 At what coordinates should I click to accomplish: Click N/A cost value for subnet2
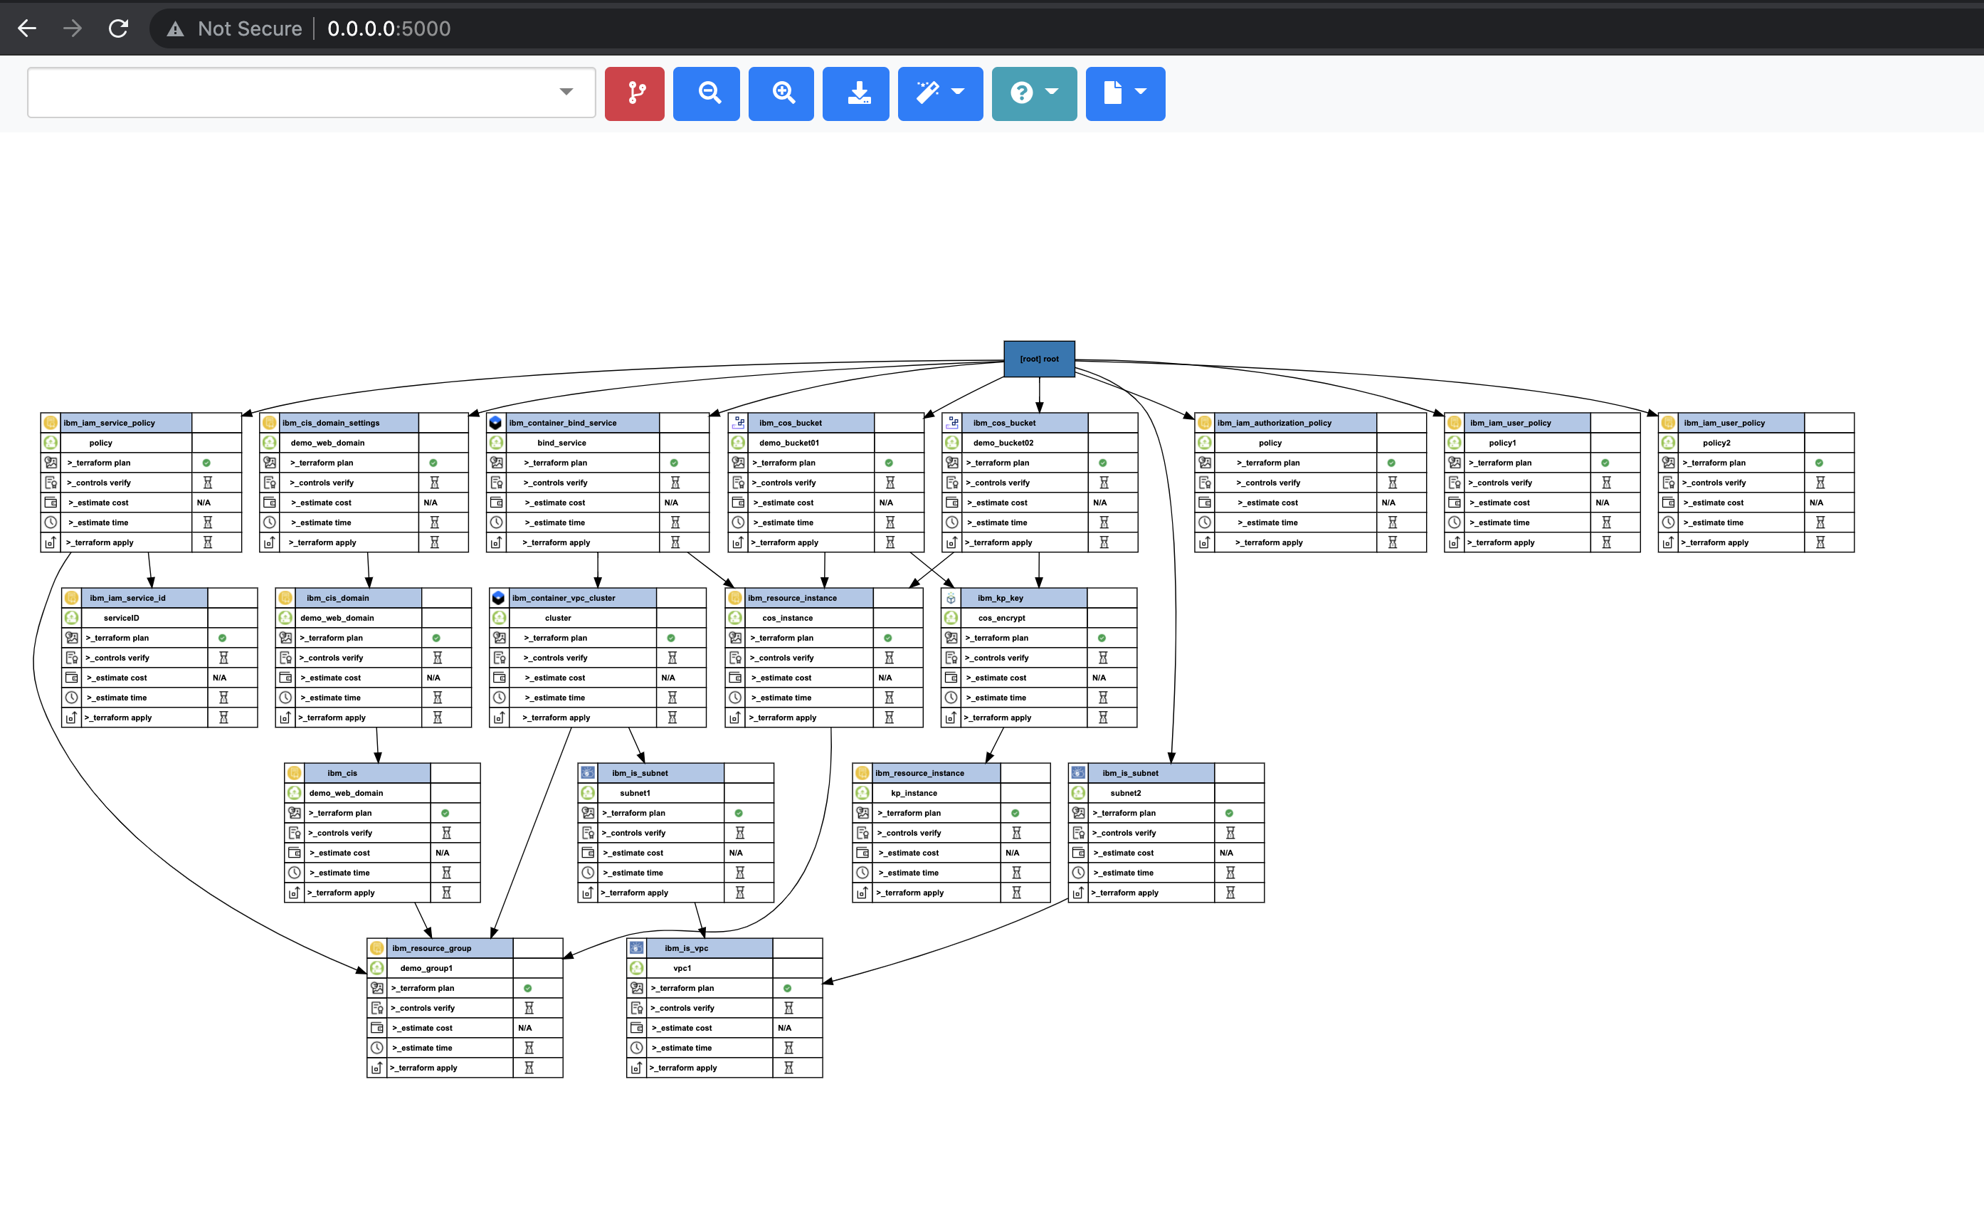coord(1226,853)
